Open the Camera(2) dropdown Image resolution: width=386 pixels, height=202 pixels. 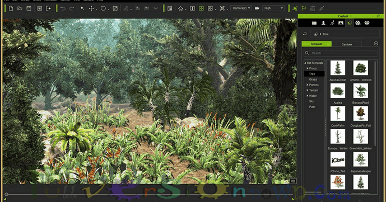pyautogui.click(x=241, y=8)
